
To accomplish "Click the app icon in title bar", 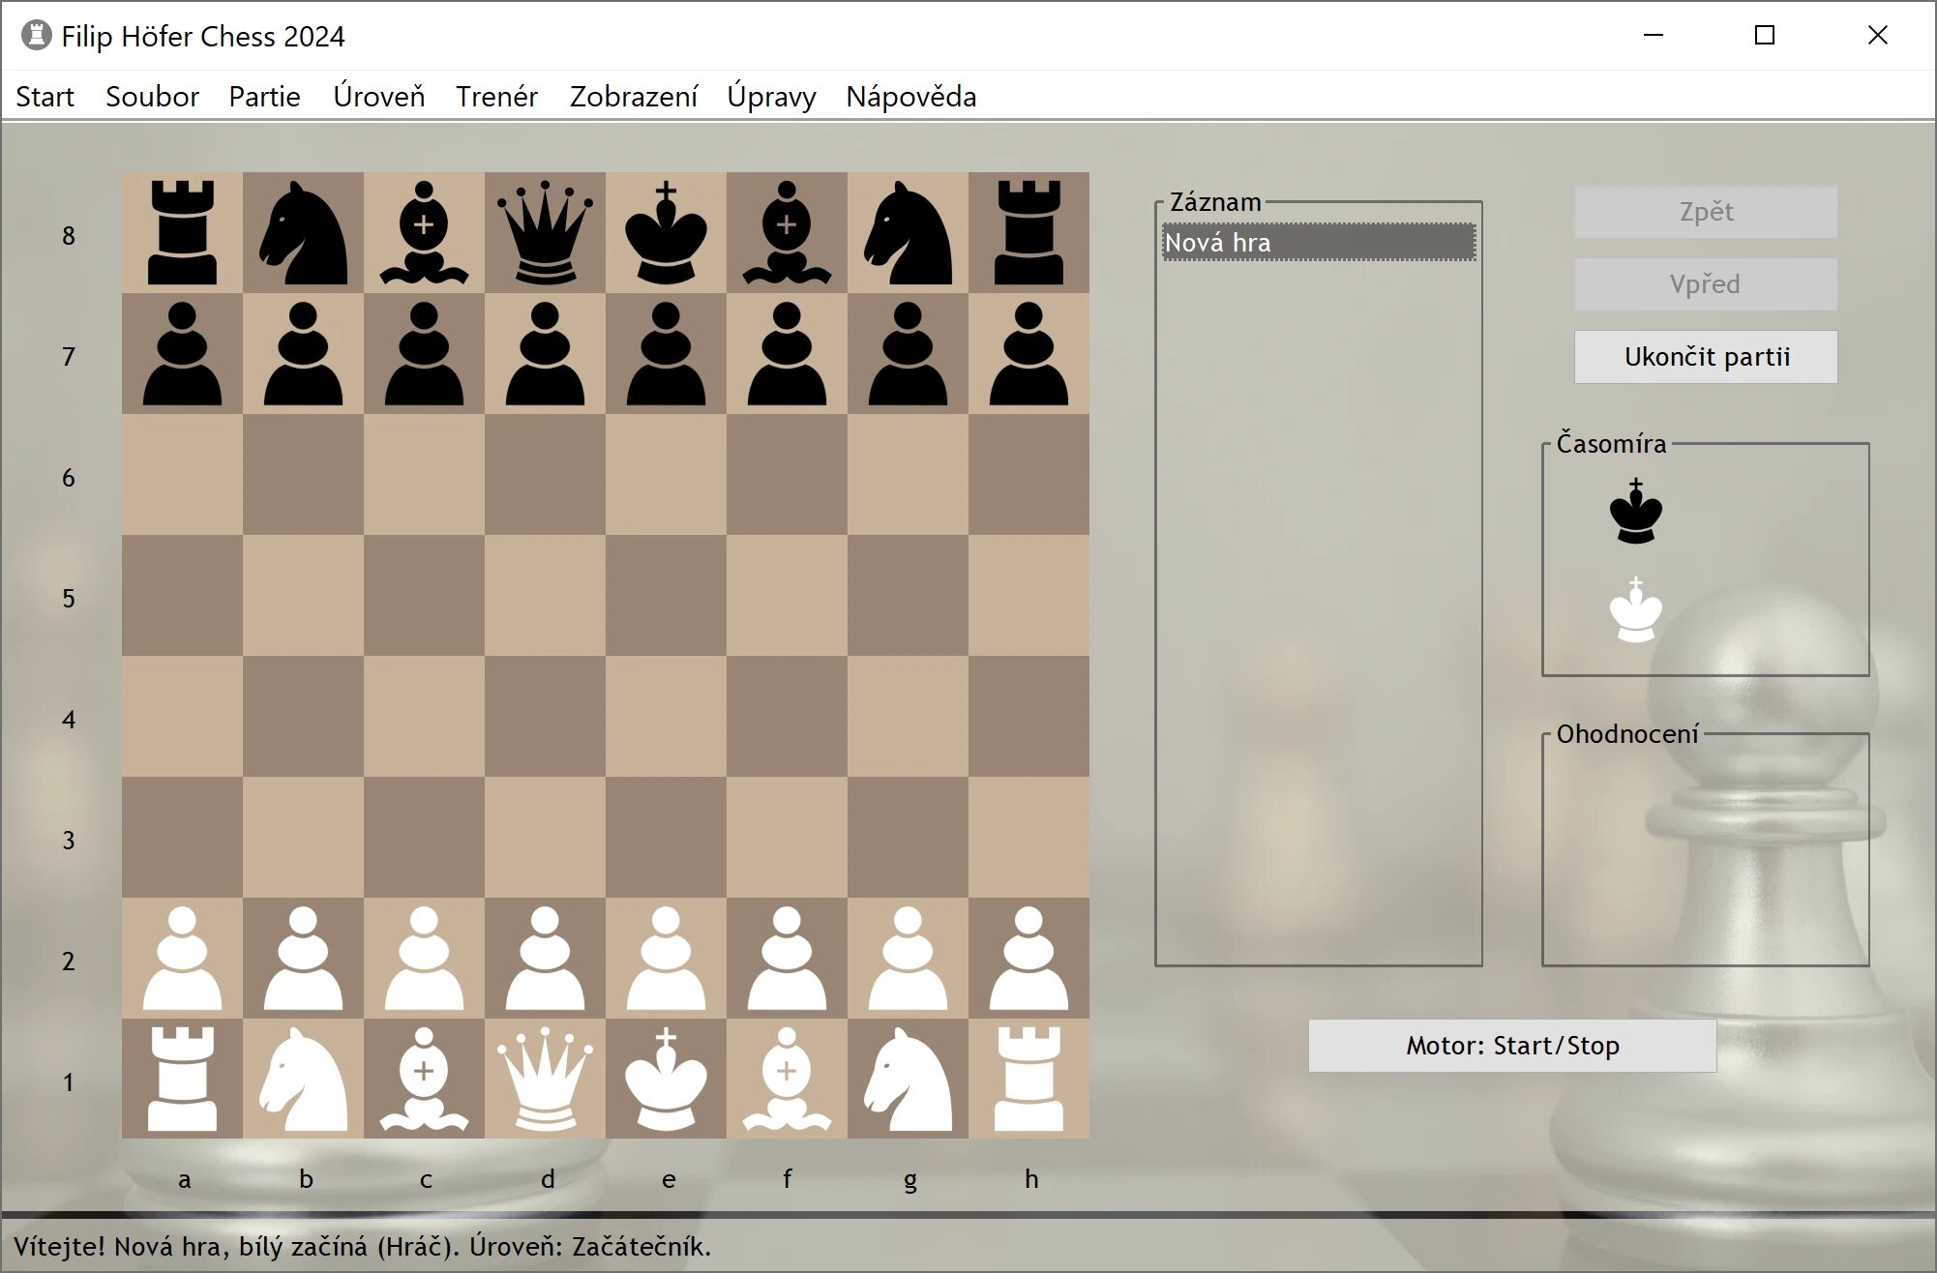I will click(x=36, y=36).
